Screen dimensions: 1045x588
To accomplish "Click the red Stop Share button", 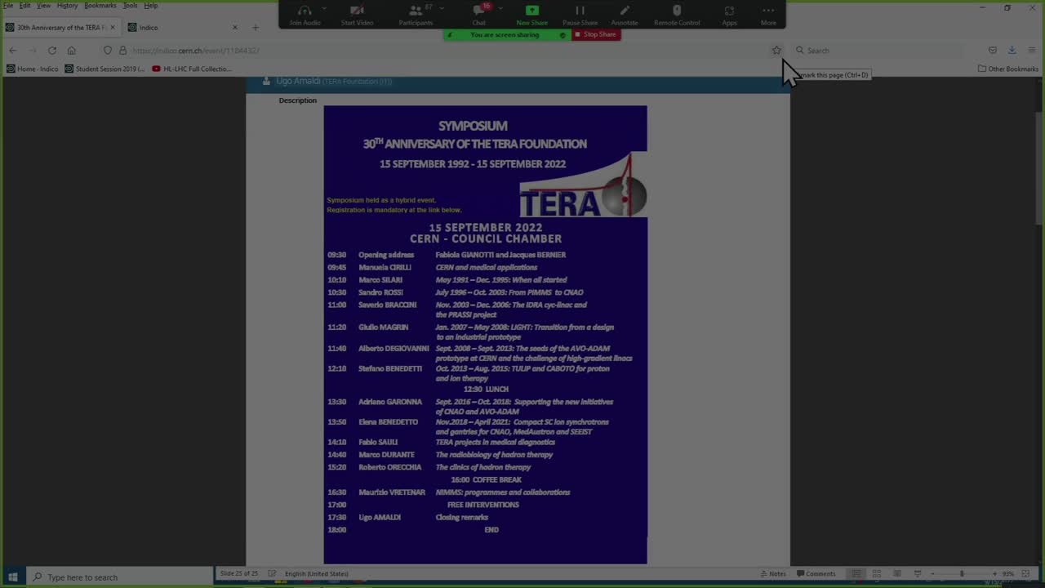I will tap(596, 34).
